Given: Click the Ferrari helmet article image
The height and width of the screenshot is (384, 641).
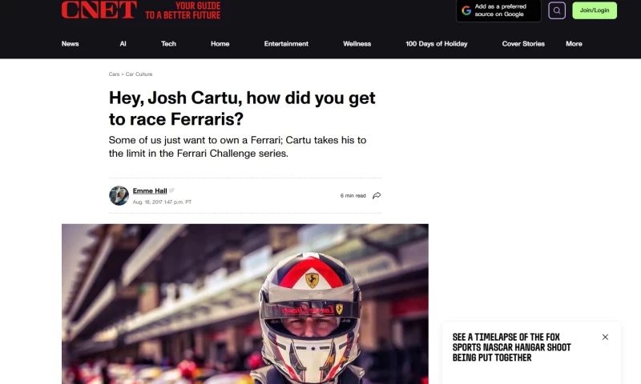Looking at the screenshot, I should pyautogui.click(x=245, y=304).
